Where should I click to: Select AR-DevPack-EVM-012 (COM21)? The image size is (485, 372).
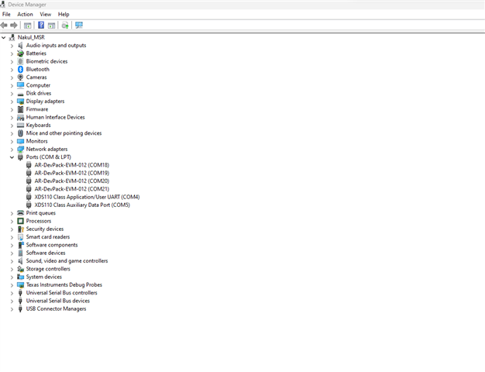[72, 189]
